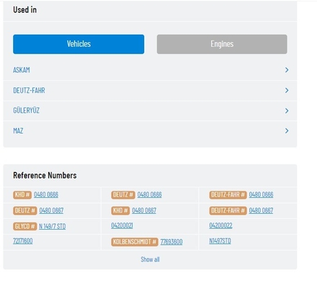Expand the MAZ row chevron
Screen dimensions: 317x289
287,131
